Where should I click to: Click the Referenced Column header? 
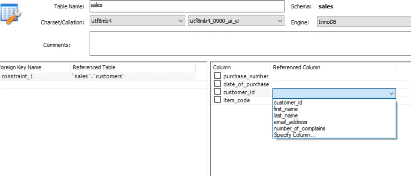[x=296, y=67]
